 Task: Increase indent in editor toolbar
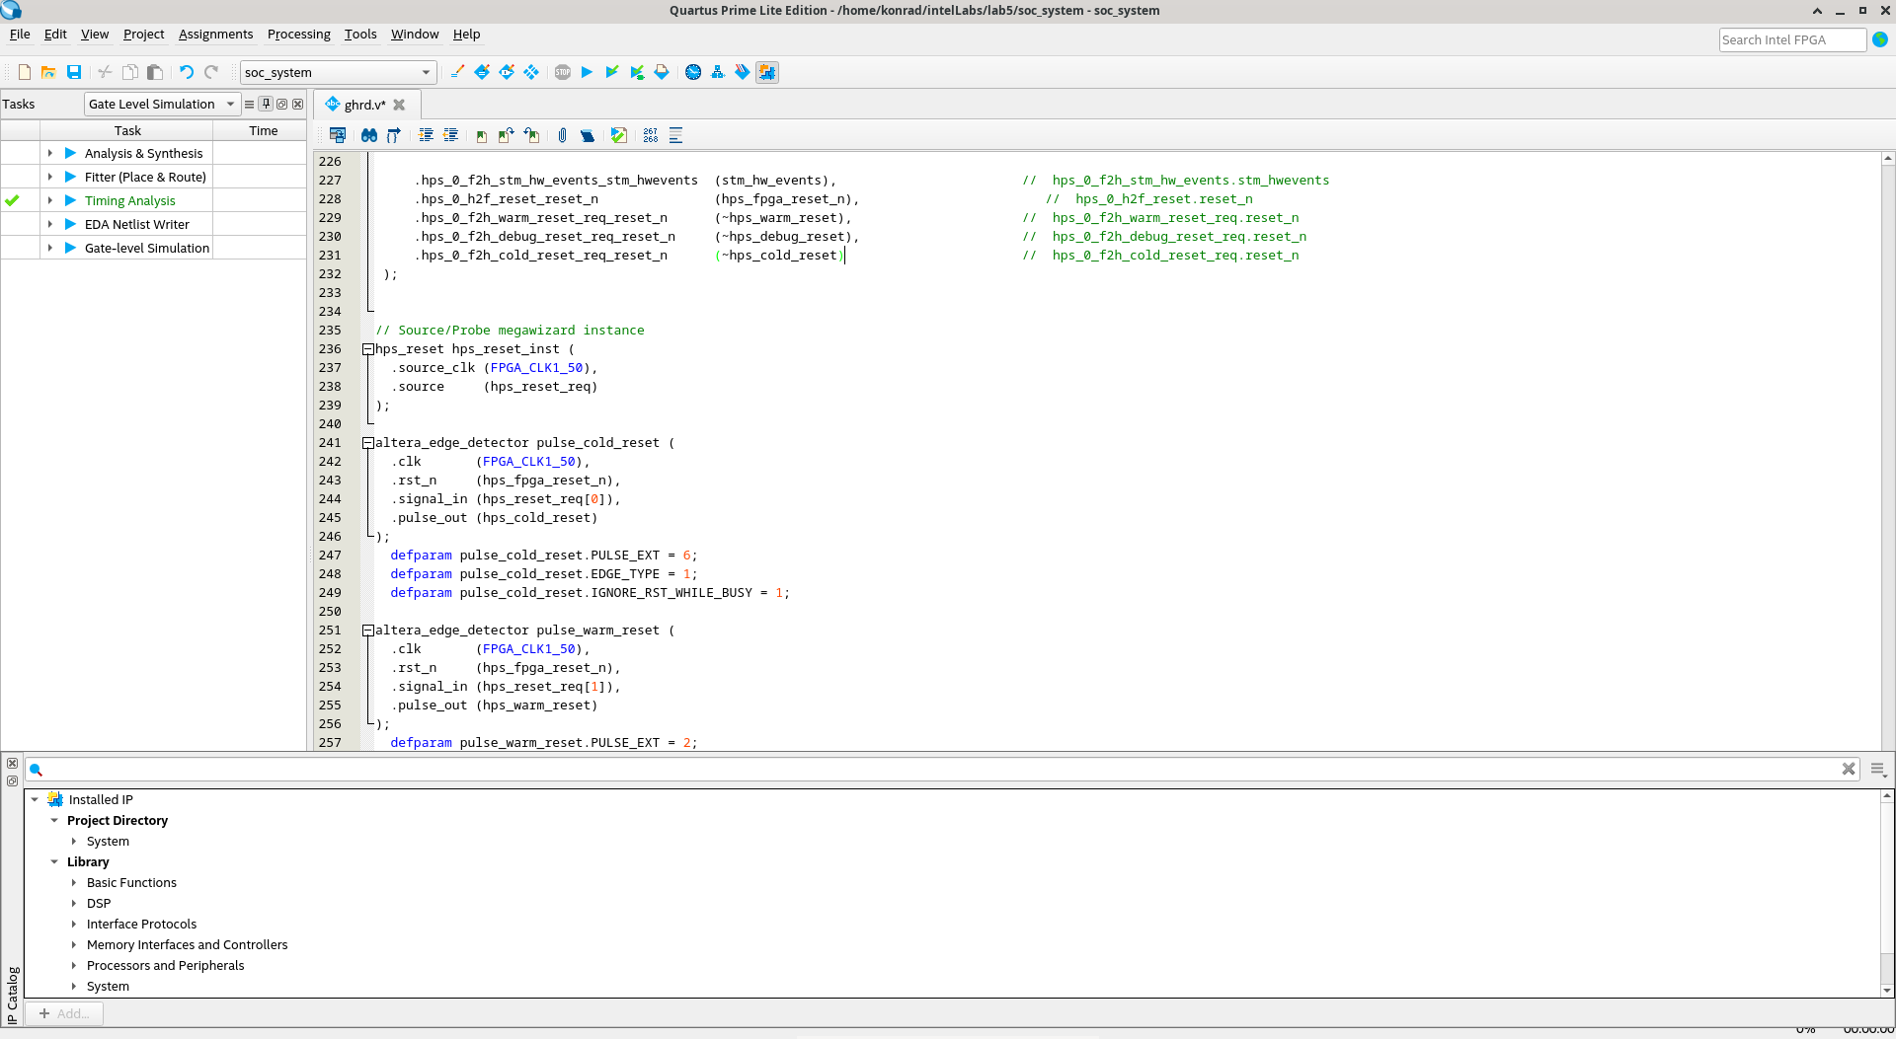point(426,135)
